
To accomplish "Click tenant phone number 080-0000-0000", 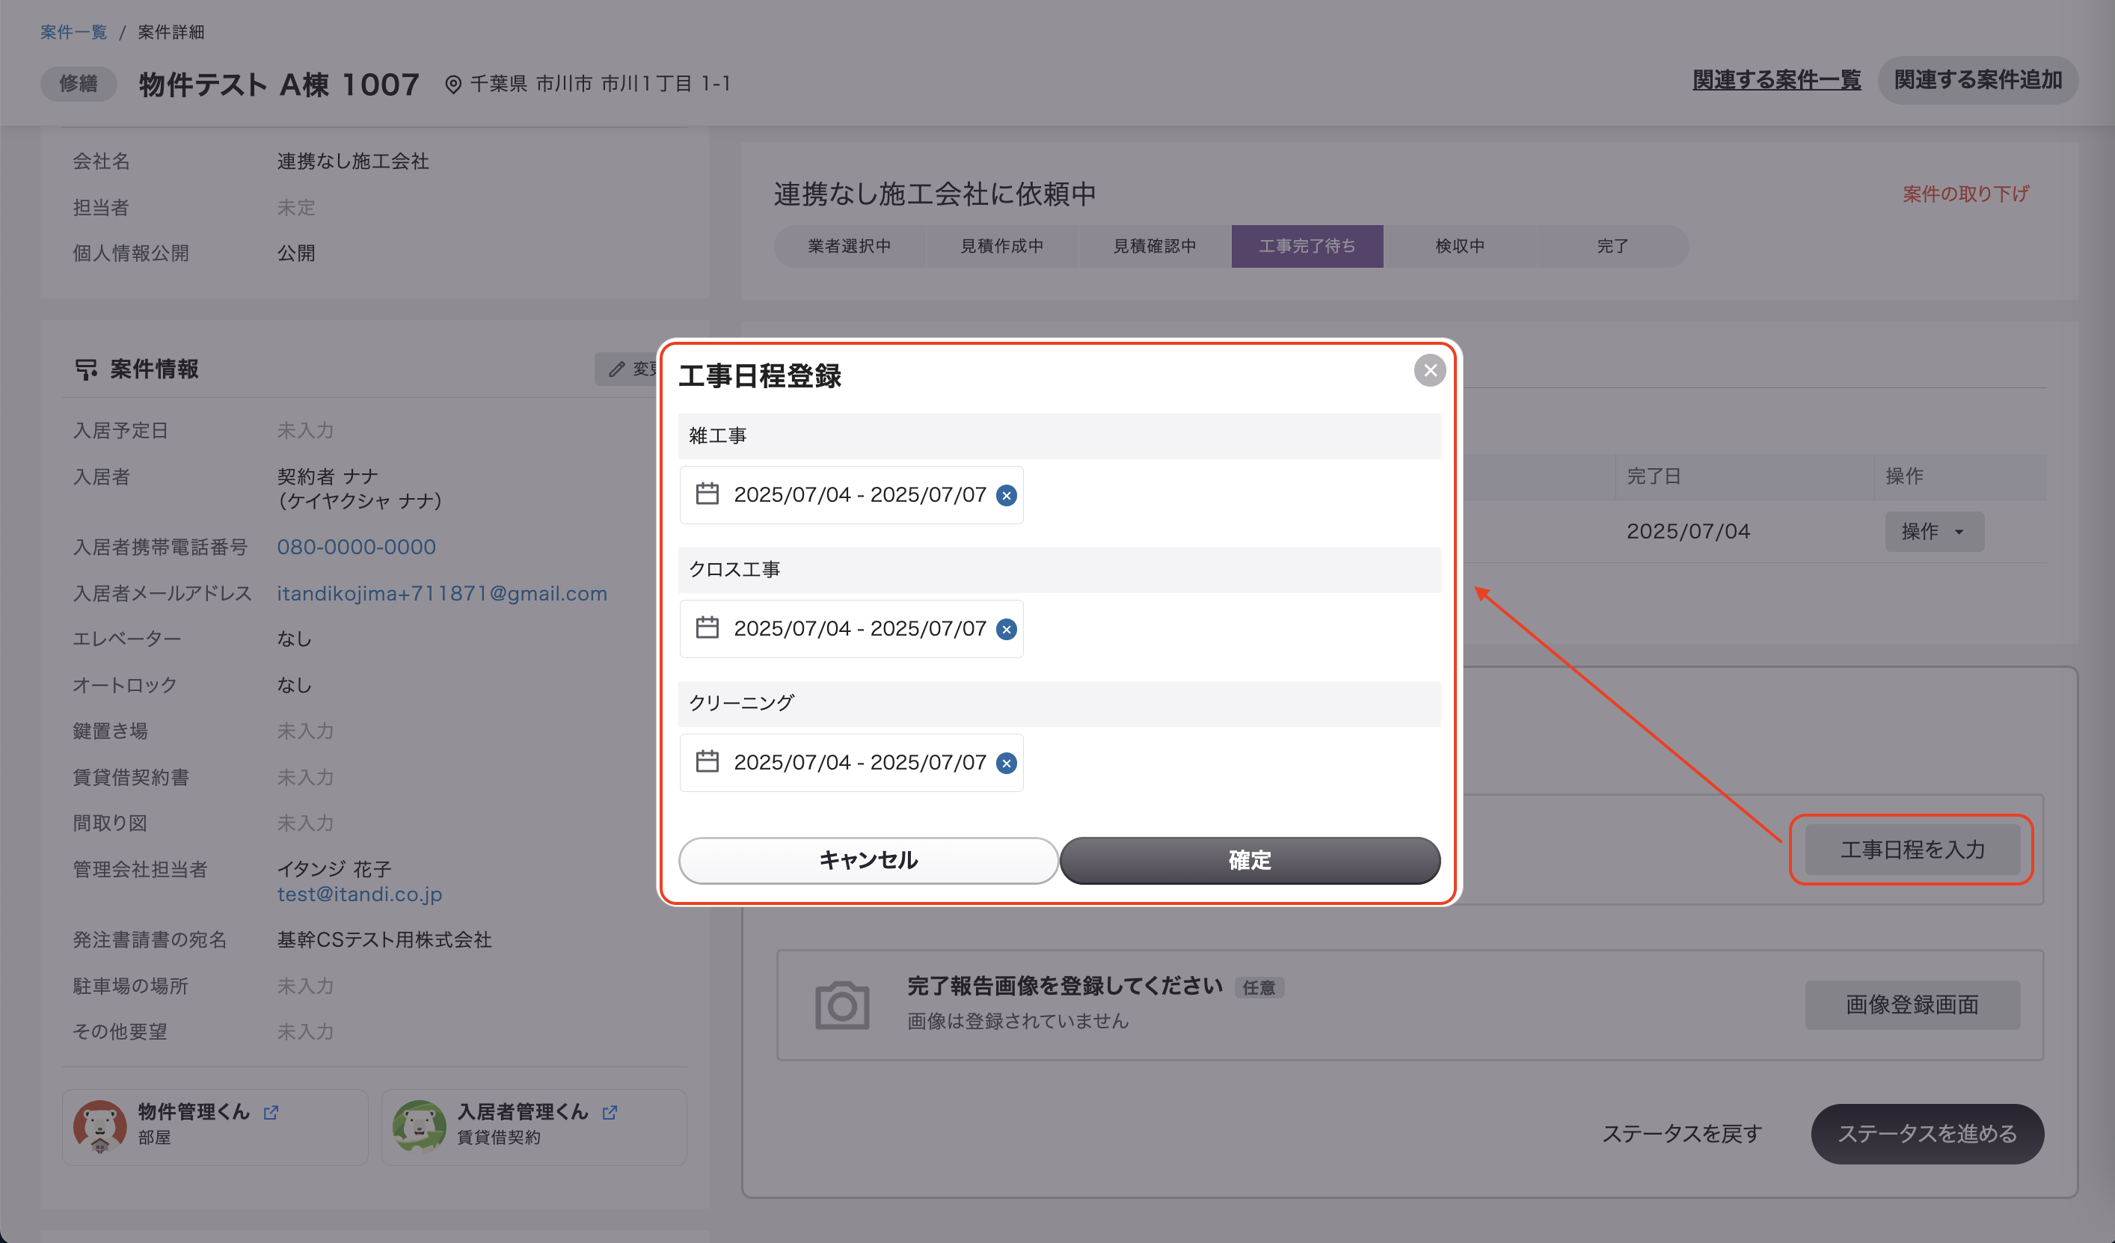I will point(357,547).
